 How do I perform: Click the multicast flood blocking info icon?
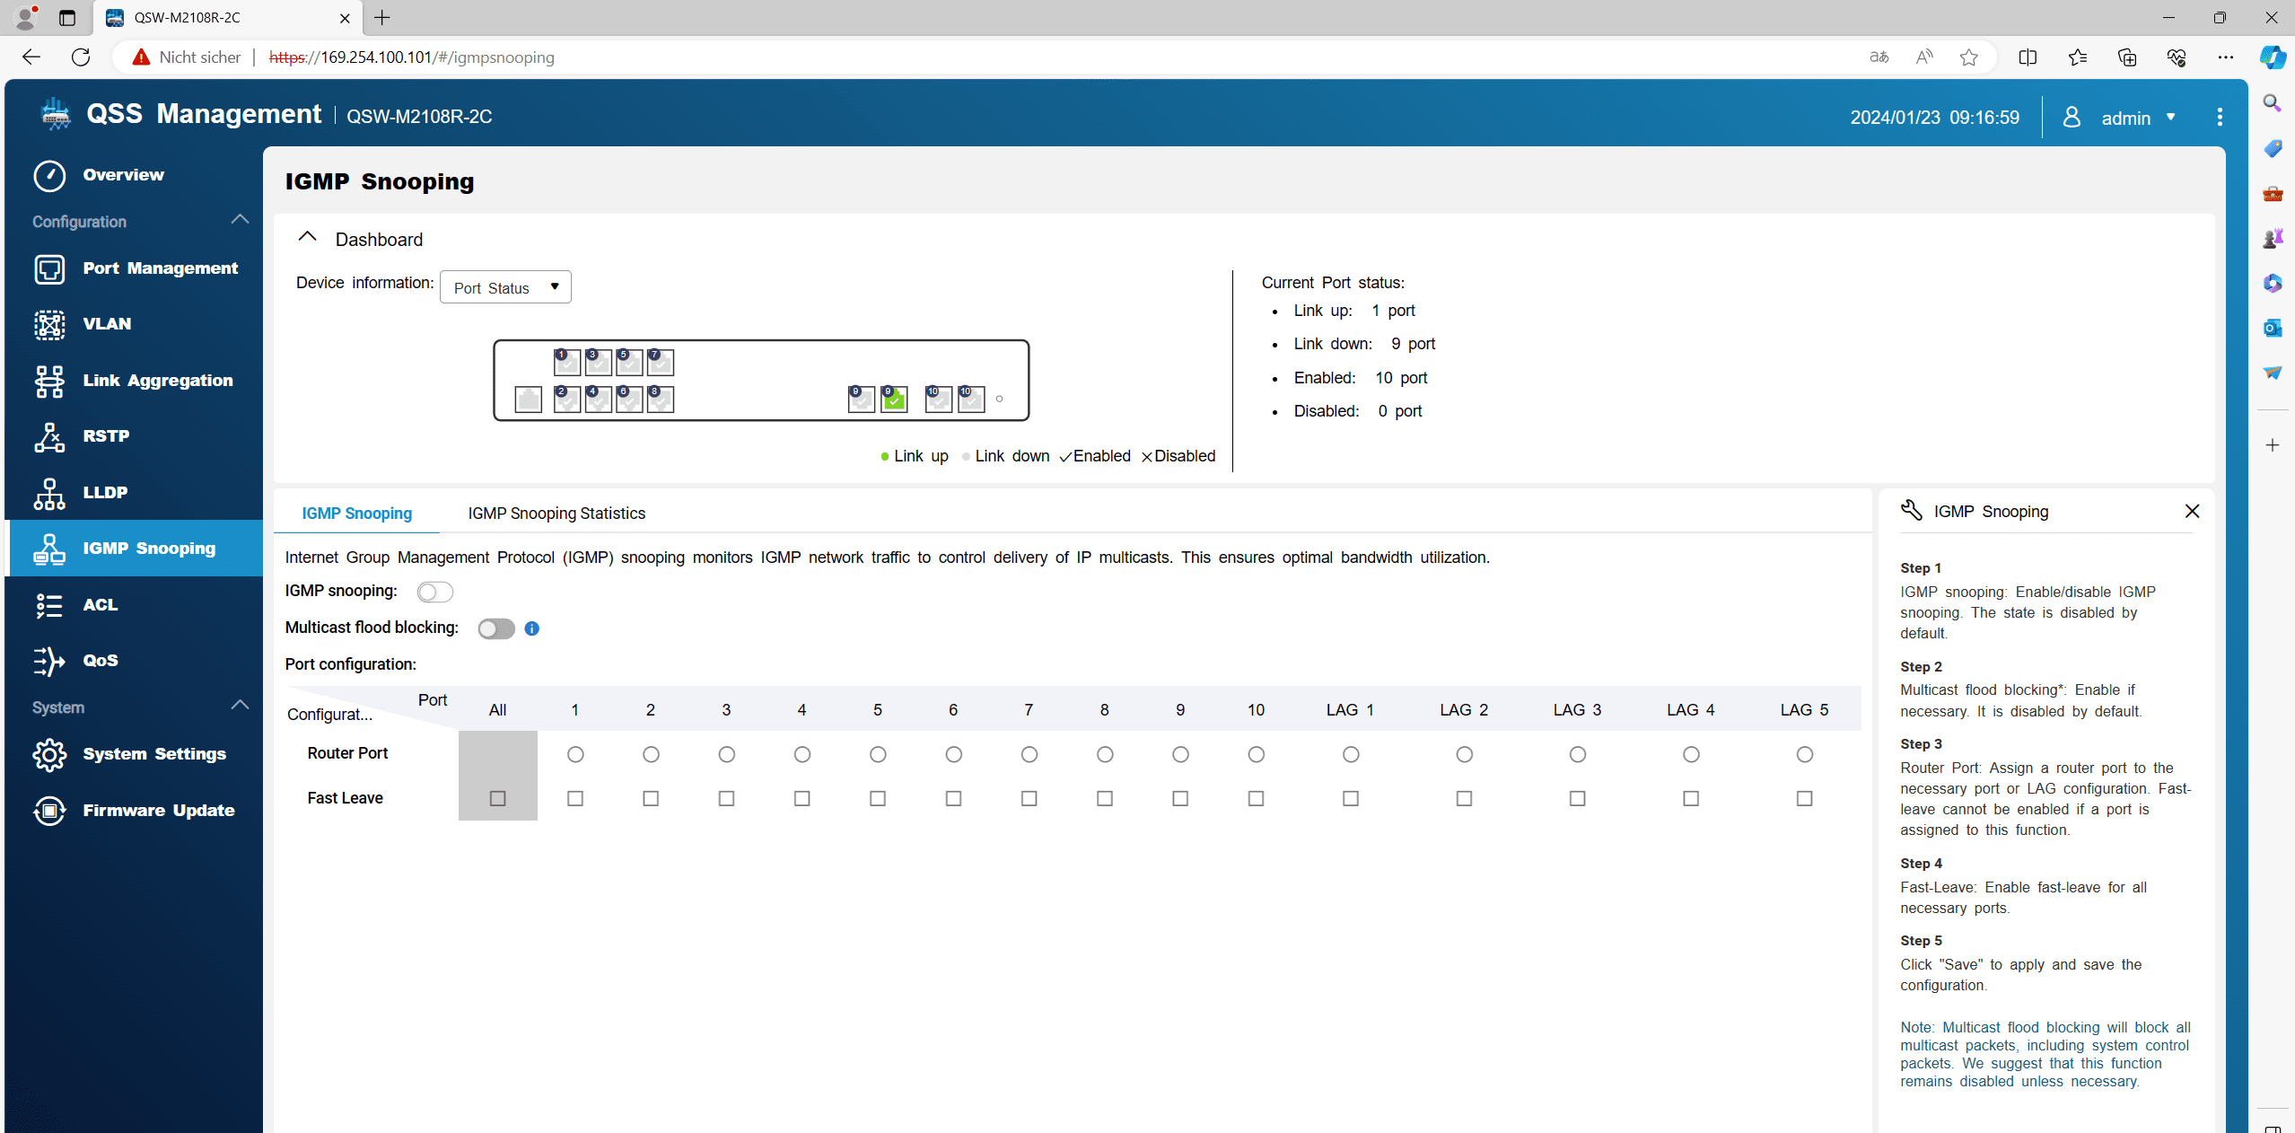(532, 628)
